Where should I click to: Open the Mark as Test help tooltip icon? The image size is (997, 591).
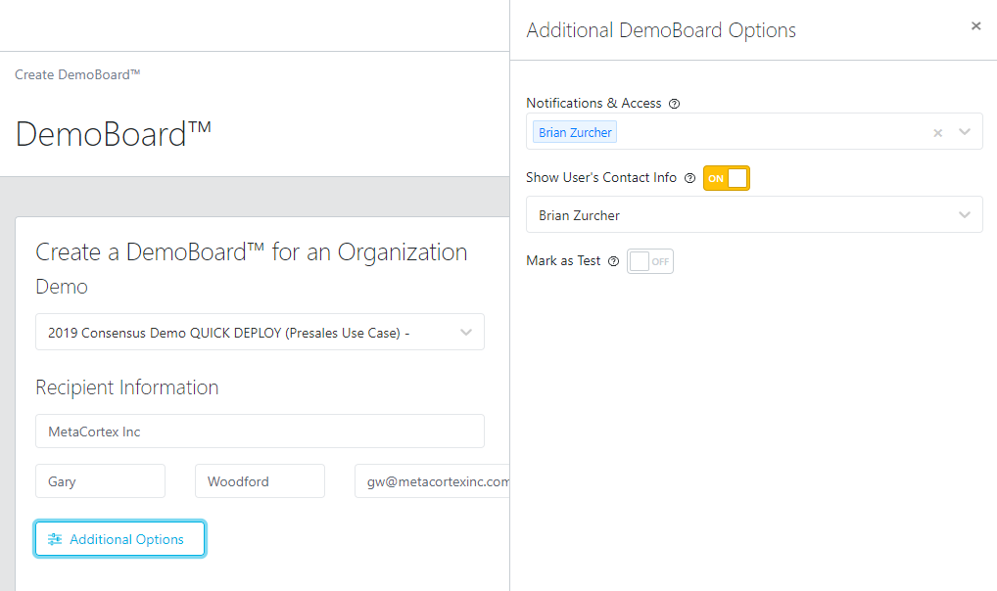pos(614,260)
